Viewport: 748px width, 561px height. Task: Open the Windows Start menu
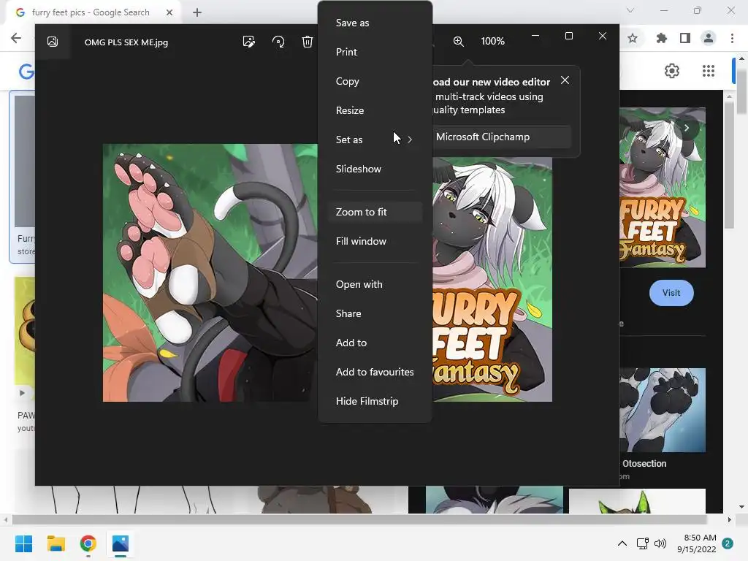coord(23,543)
